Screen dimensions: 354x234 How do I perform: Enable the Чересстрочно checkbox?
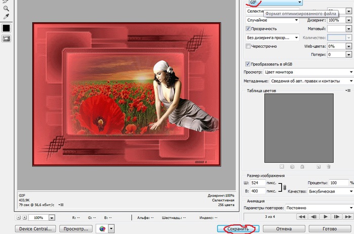tap(248, 46)
